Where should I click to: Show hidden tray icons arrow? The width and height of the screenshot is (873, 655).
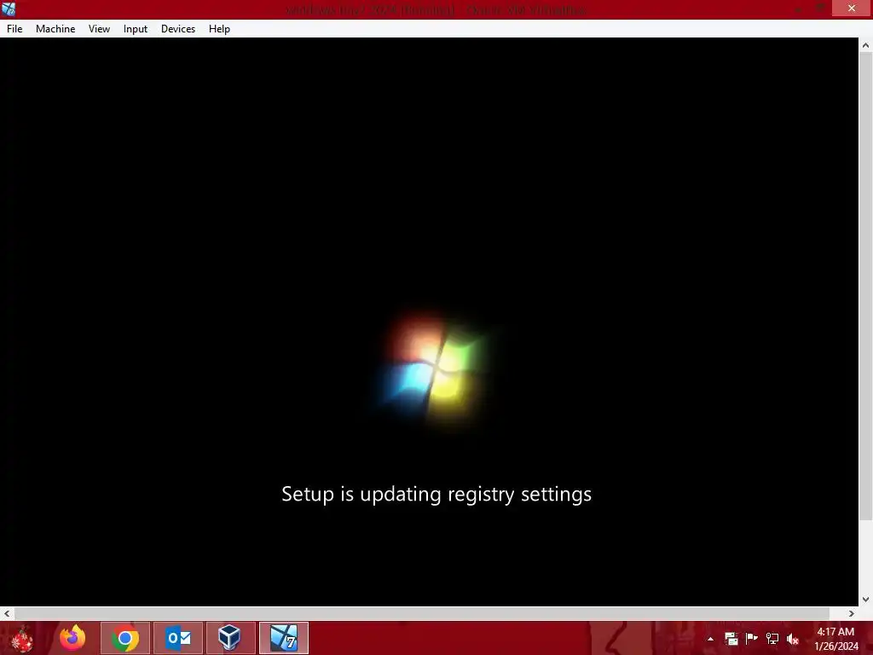pyautogui.click(x=710, y=639)
